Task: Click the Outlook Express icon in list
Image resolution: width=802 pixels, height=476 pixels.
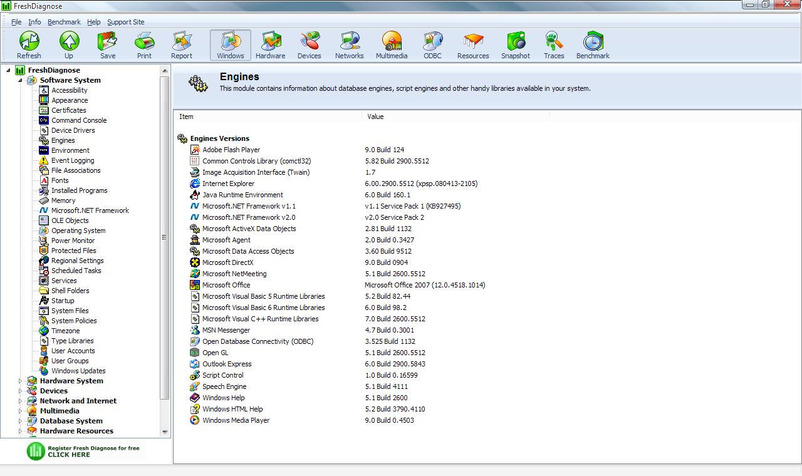Action: [195, 364]
